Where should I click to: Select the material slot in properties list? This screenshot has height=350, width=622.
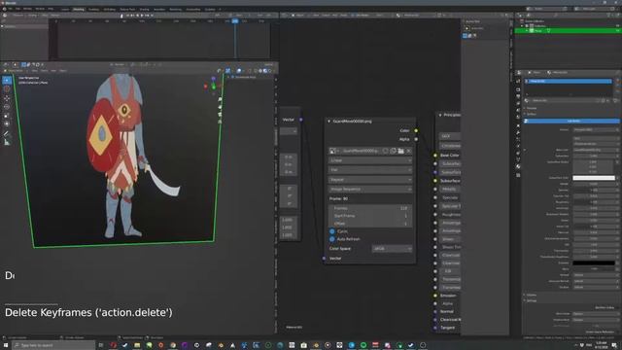click(569, 81)
